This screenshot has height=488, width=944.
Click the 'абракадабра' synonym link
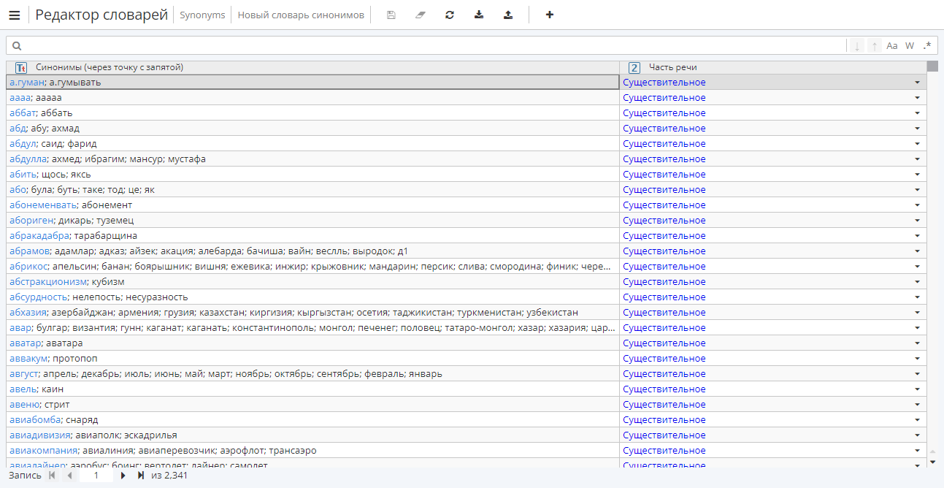pyautogui.click(x=39, y=236)
